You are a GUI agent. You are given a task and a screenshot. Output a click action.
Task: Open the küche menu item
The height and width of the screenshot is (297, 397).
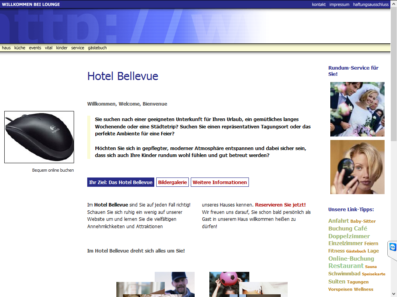(20, 48)
